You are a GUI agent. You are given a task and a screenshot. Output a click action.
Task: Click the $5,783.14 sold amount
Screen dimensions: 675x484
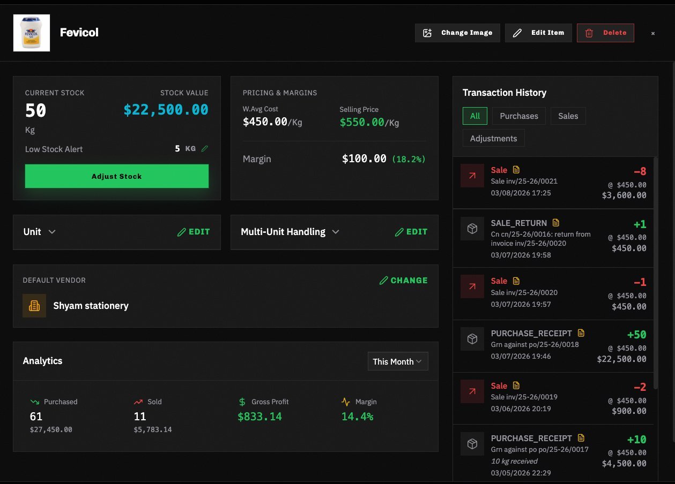coord(153,429)
